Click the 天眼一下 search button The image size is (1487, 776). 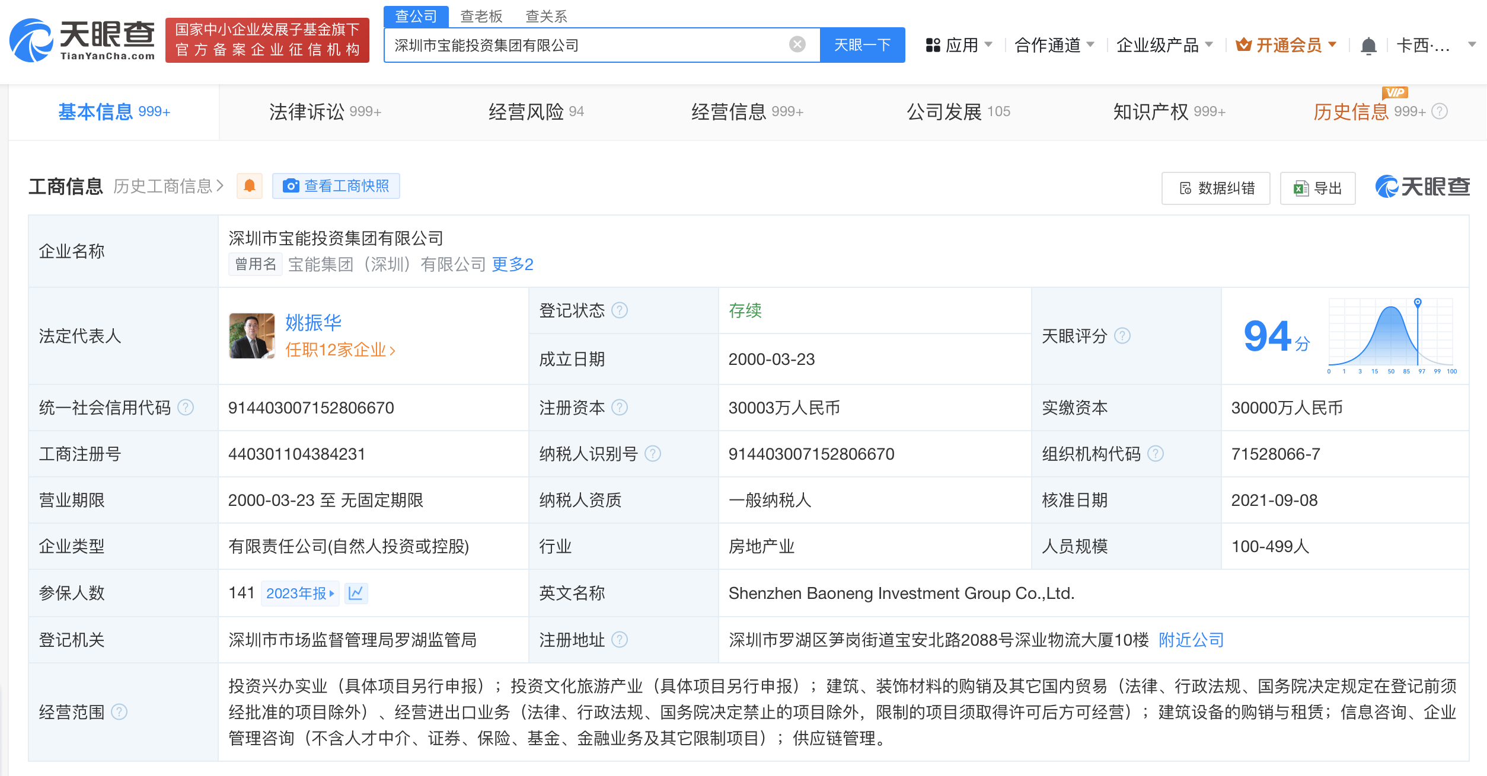[862, 45]
